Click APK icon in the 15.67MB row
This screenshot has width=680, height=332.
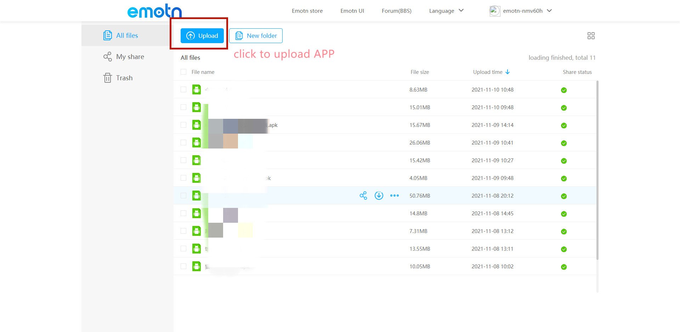click(x=196, y=125)
